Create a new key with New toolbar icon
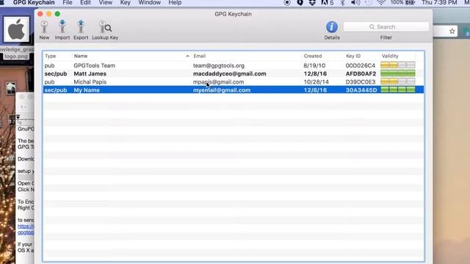The width and height of the screenshot is (470, 264). pyautogui.click(x=44, y=30)
